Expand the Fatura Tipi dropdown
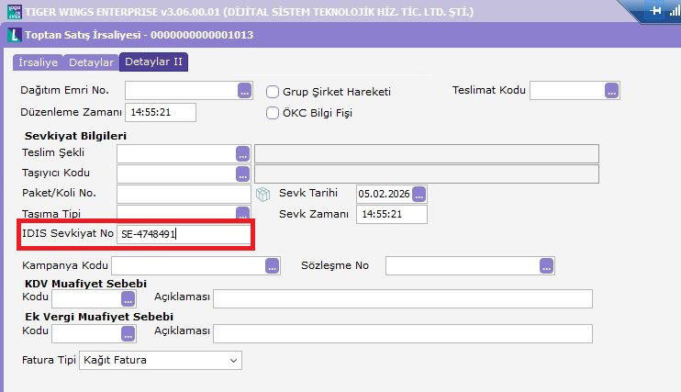This screenshot has height=392, width=681. pos(233,360)
